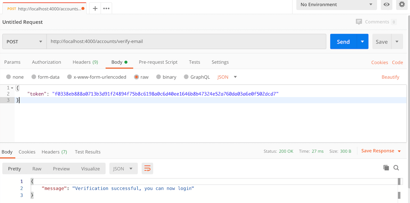Open a new request tab with plus icon
The width and height of the screenshot is (410, 203).
coord(95,8)
